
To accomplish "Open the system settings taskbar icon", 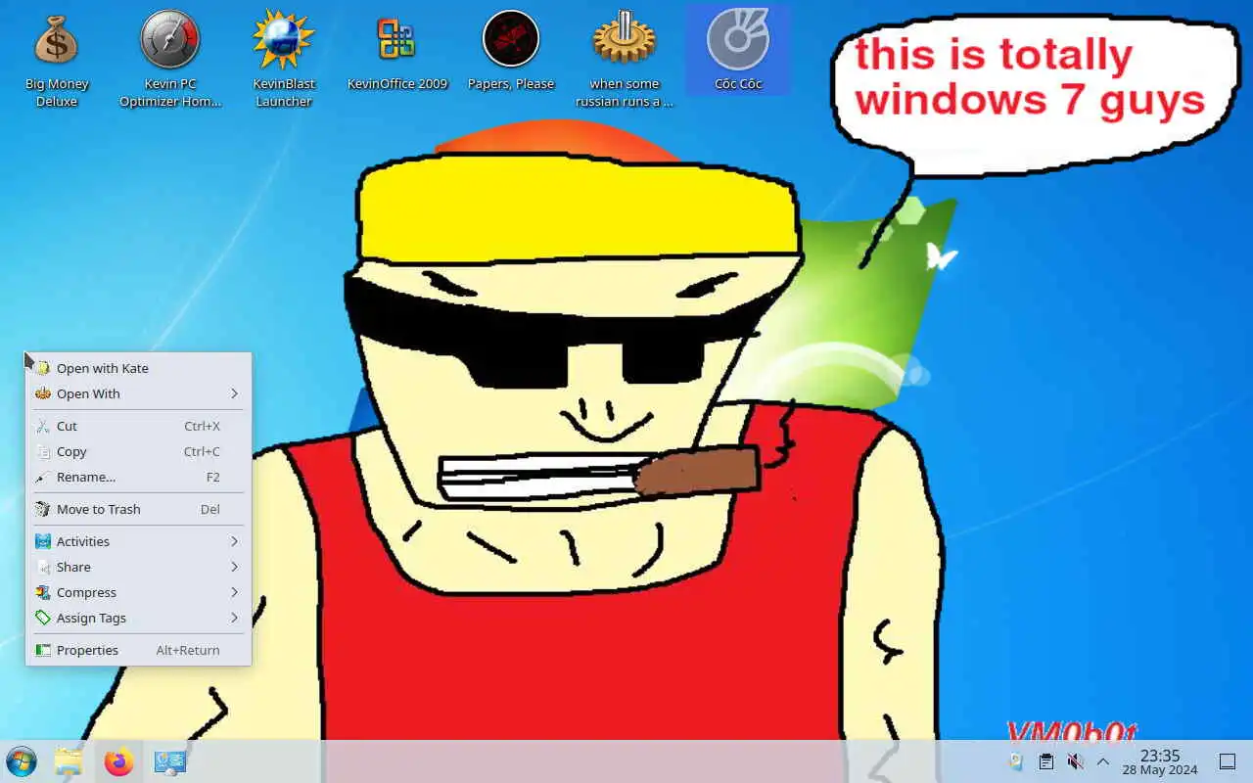I will (x=169, y=761).
